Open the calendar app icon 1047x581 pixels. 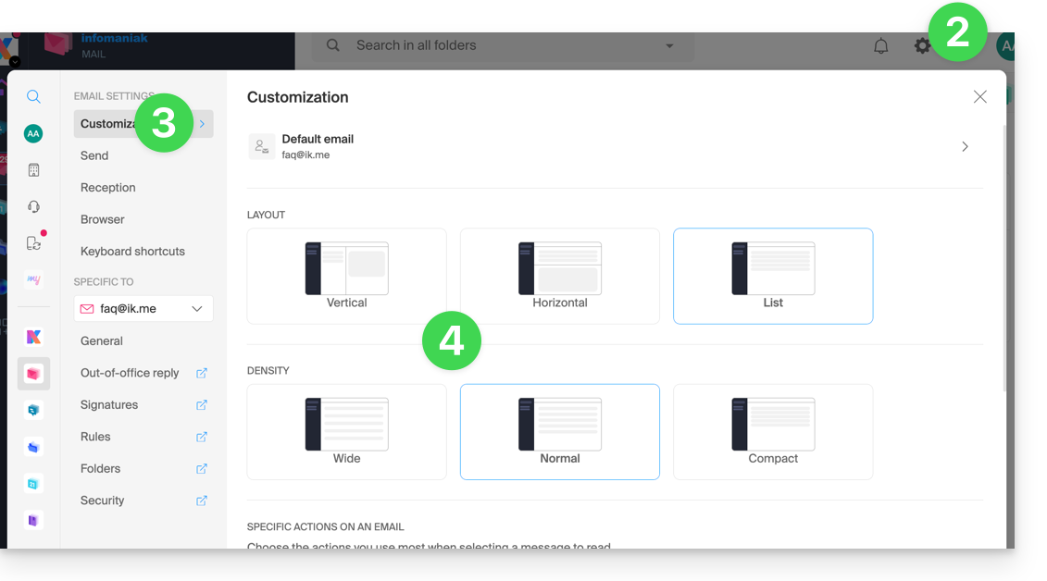(33, 484)
